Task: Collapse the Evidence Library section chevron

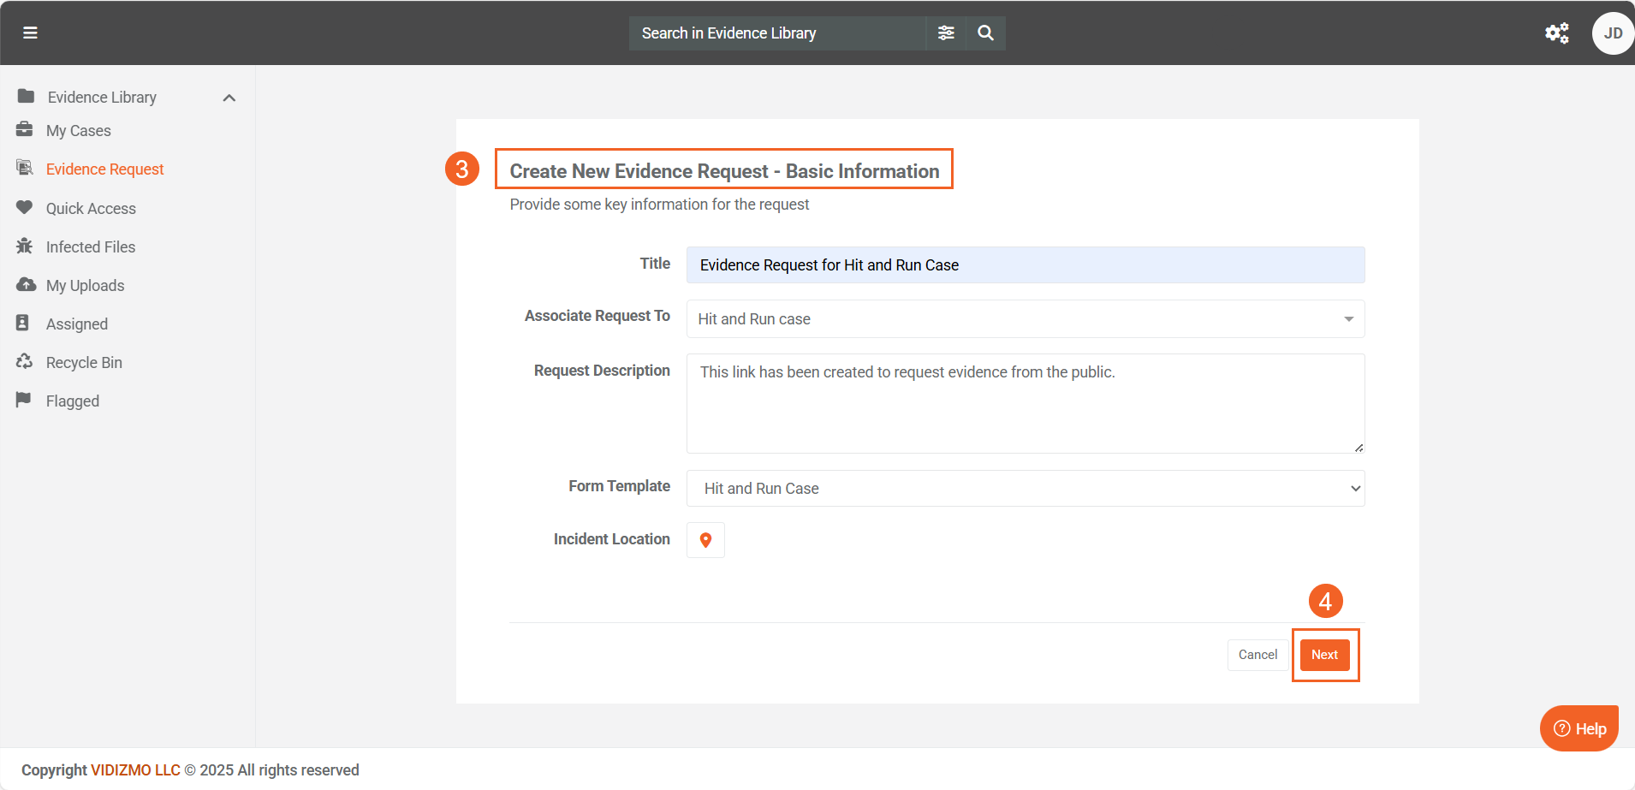Action: [x=229, y=98]
